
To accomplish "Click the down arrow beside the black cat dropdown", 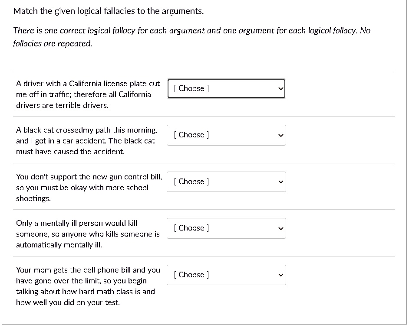I will [x=280, y=135].
